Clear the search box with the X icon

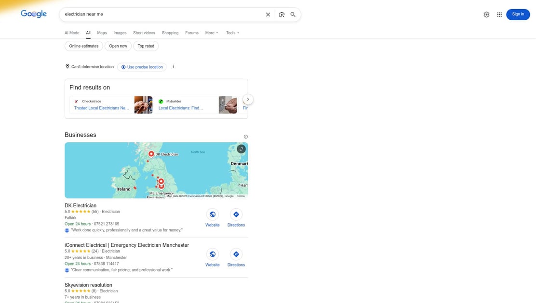268,14
